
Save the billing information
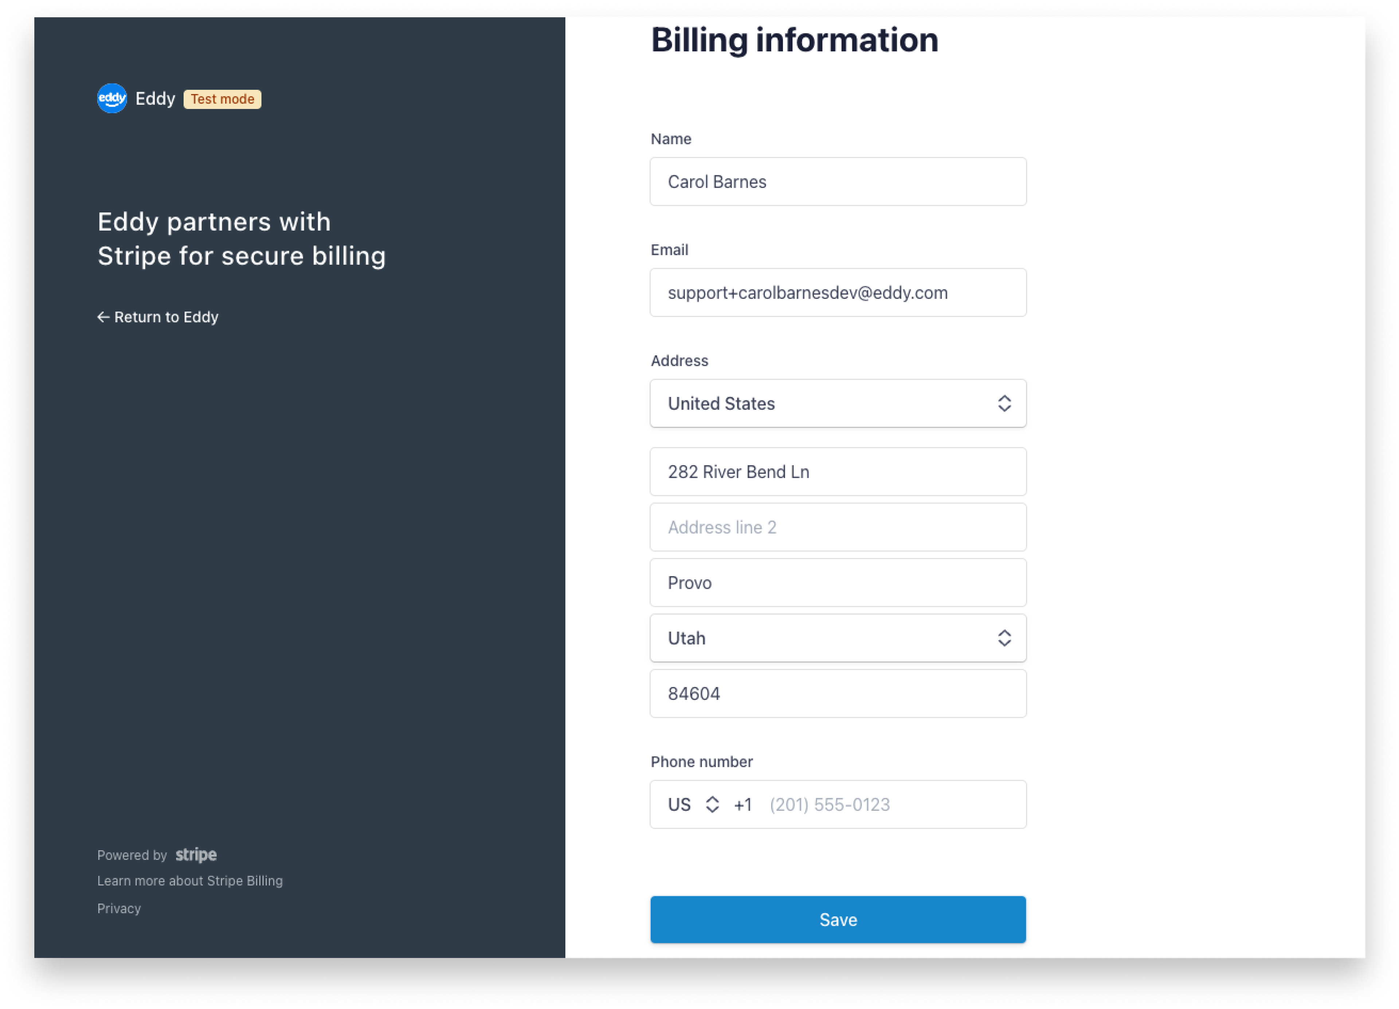tap(838, 919)
